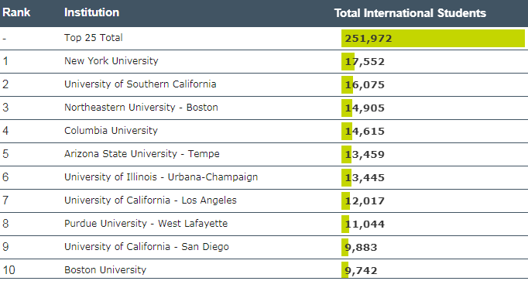Click rank number 7 cell
Screen dimensions: 528x281
click(5, 200)
